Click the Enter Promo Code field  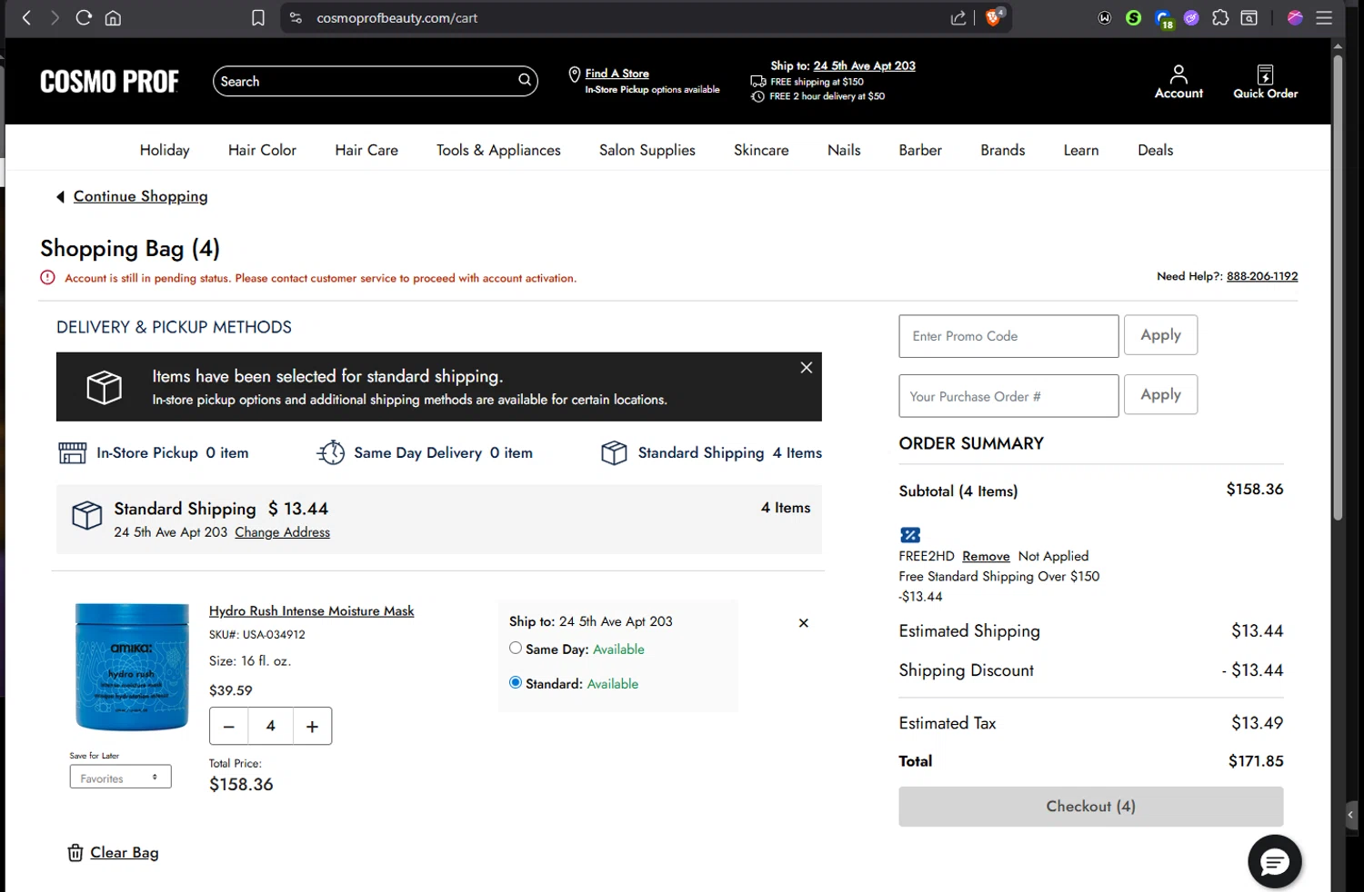(x=1008, y=336)
